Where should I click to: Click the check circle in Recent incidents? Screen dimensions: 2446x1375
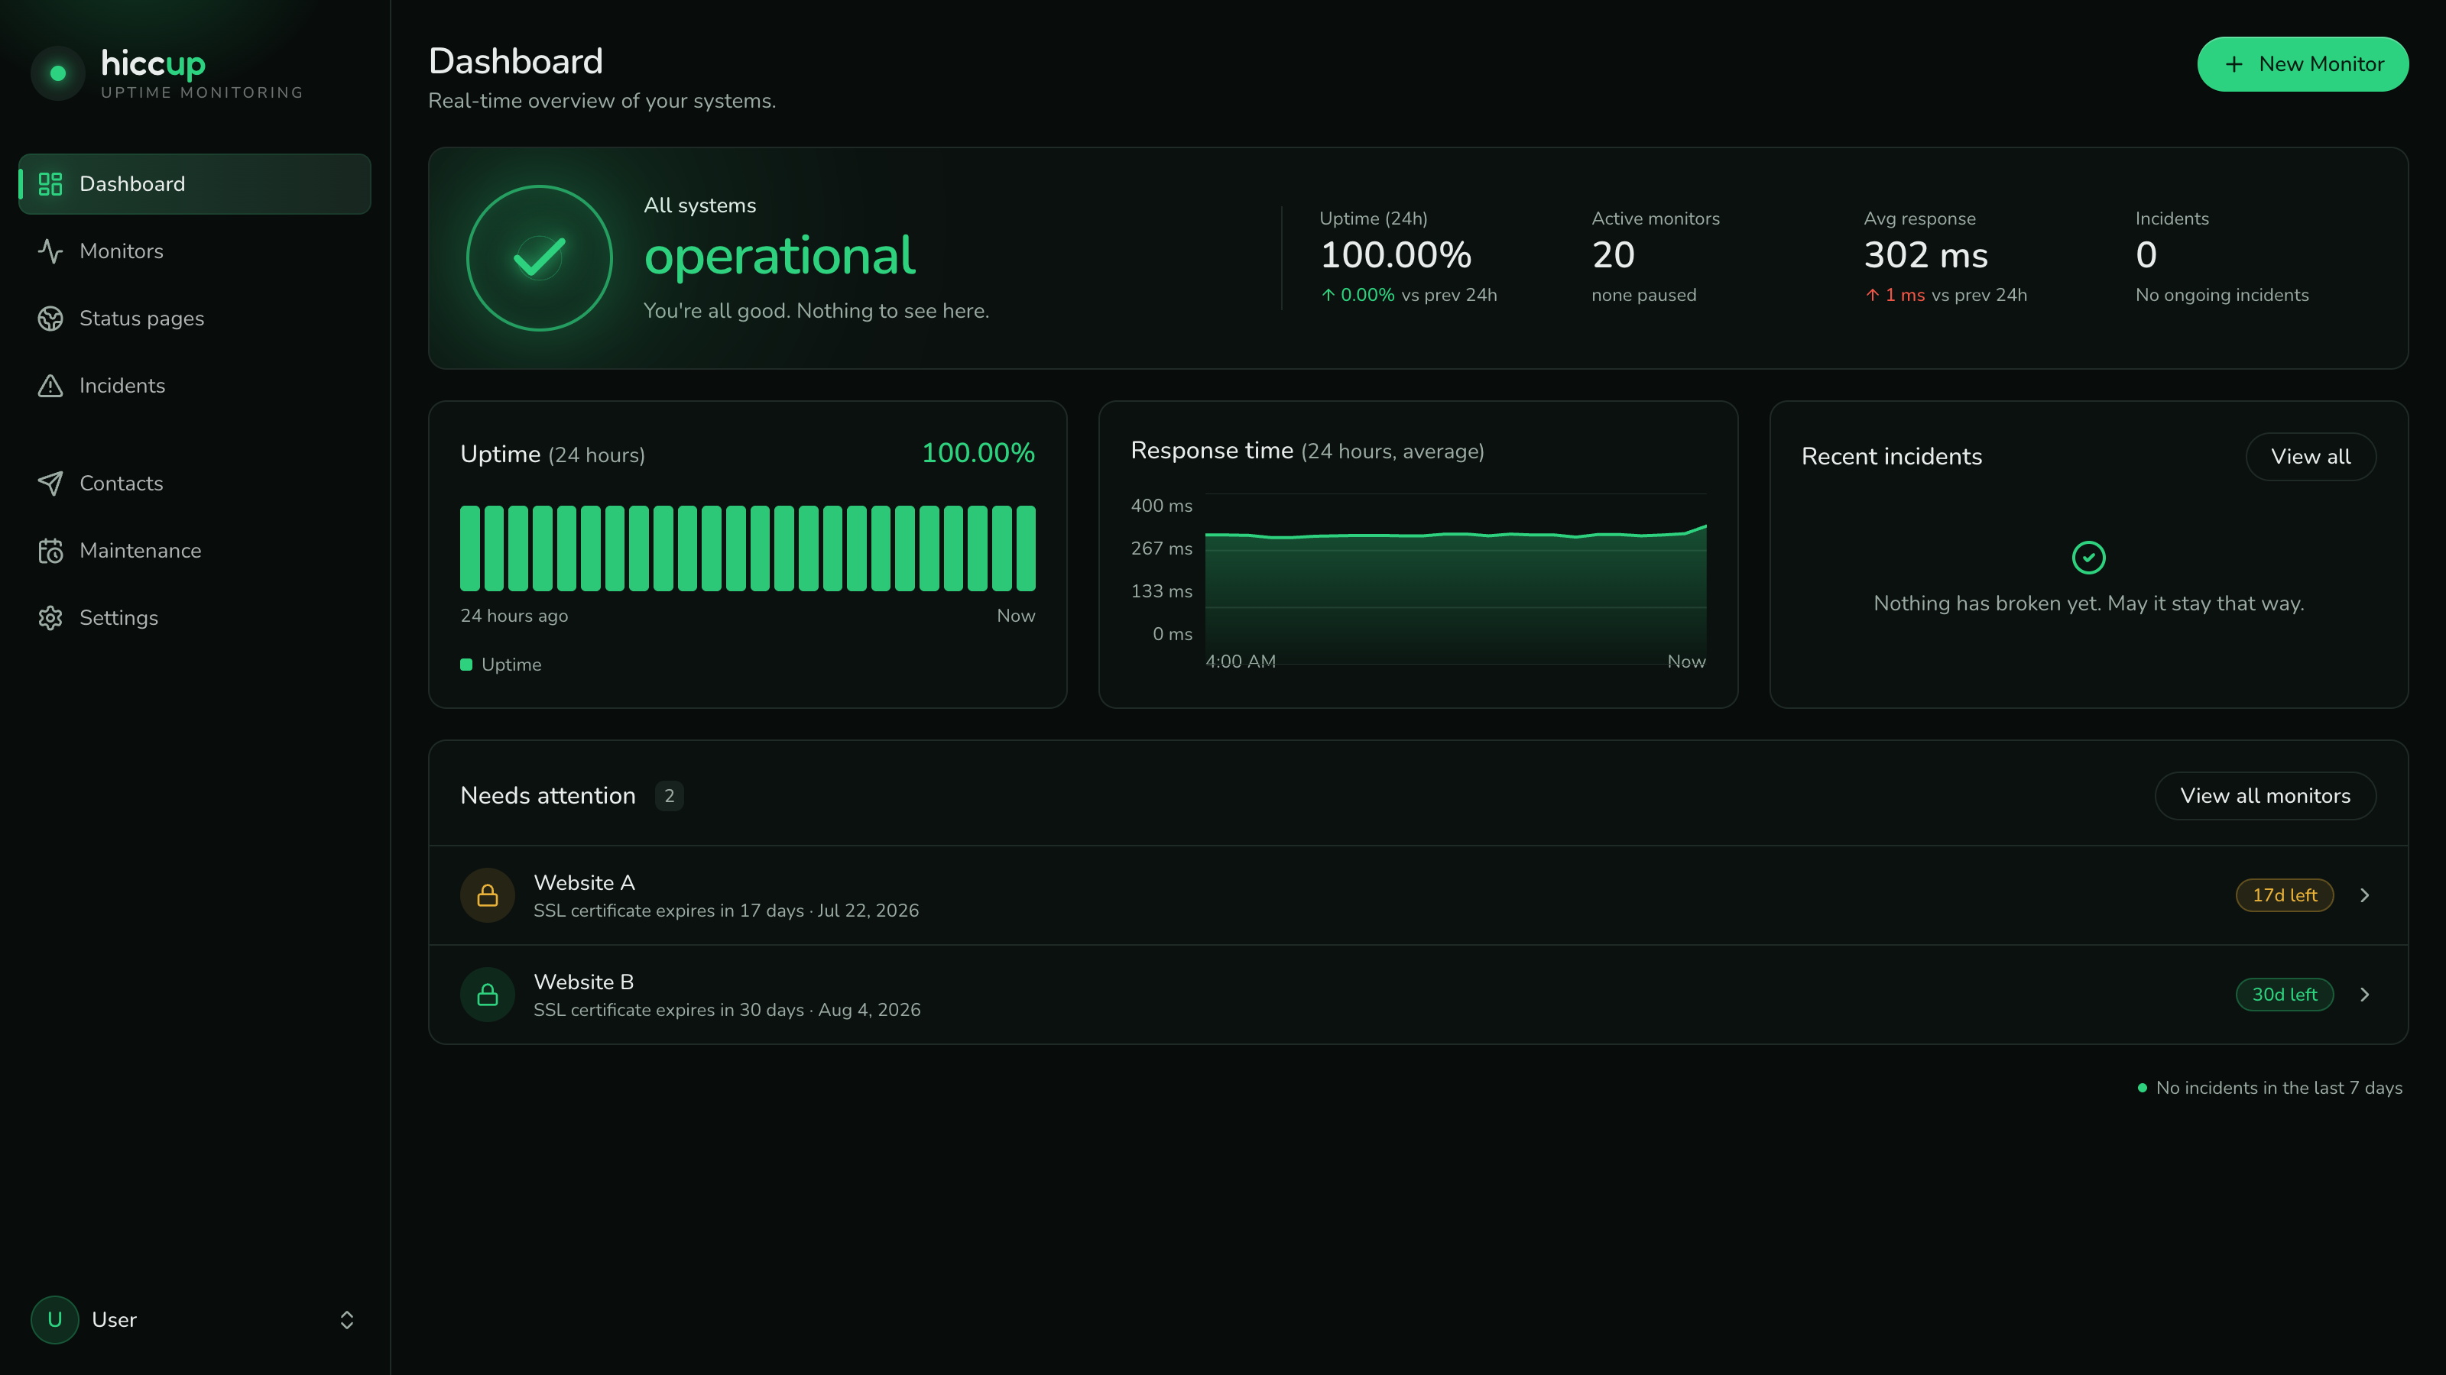pos(2088,558)
